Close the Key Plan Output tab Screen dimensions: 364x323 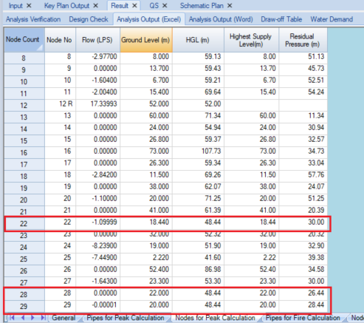tap(96, 5)
